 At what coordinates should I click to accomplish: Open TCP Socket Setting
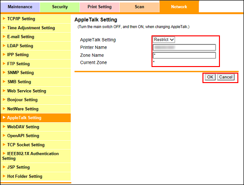[x=35, y=145]
